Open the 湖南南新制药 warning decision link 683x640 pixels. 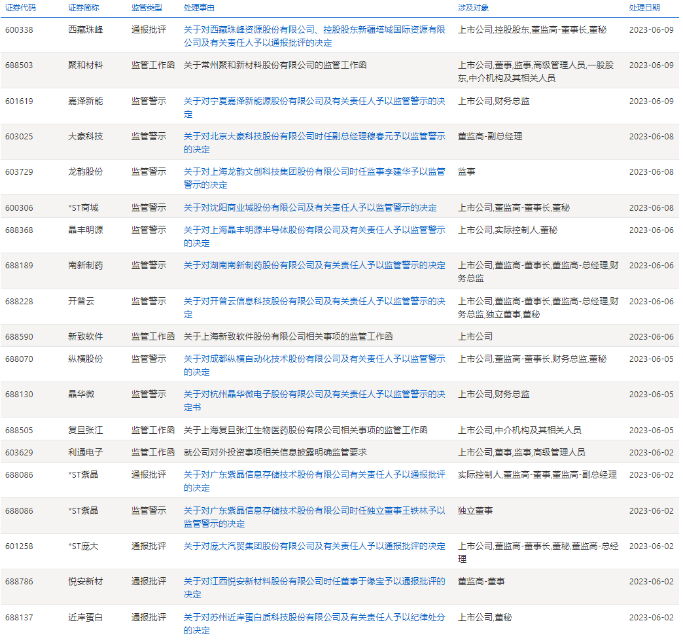(314, 265)
